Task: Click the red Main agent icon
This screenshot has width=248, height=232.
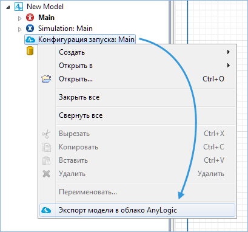Action: (x=30, y=18)
